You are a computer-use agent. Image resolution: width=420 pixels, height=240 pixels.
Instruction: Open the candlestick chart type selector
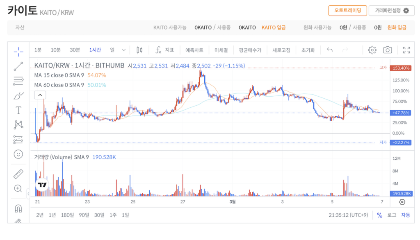click(139, 50)
